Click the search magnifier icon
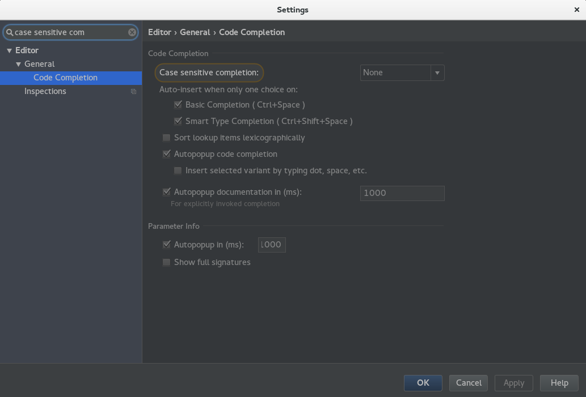This screenshot has height=397, width=586. coord(10,32)
